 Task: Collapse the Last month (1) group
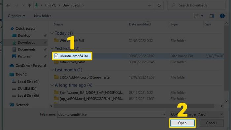click(x=52, y=70)
